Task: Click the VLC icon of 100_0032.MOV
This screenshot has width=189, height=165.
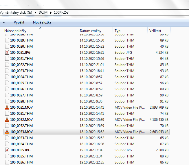Action: 7,119
